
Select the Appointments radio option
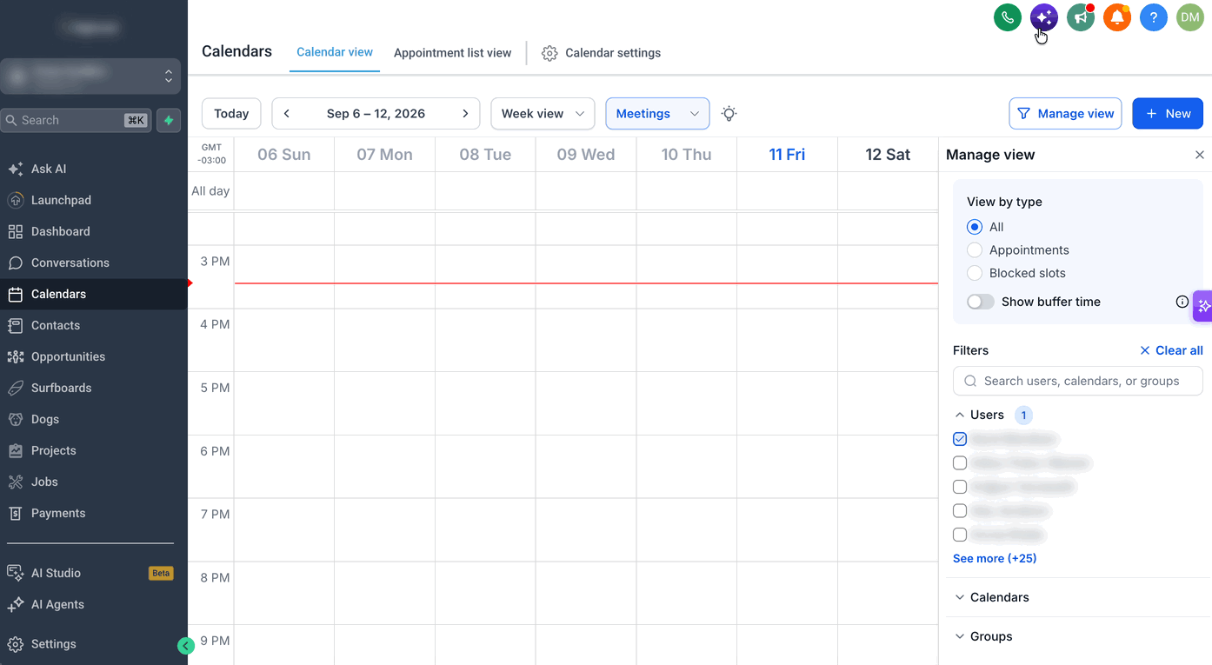point(975,250)
